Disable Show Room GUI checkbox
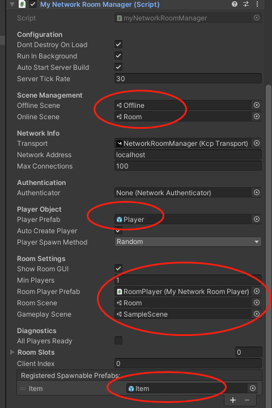This screenshot has height=408, width=272. (118, 268)
